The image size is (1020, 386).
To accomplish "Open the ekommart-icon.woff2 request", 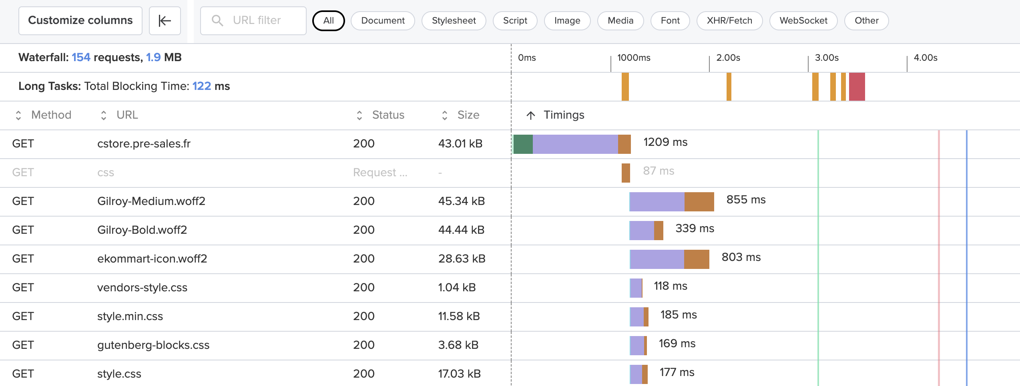I will coord(152,259).
